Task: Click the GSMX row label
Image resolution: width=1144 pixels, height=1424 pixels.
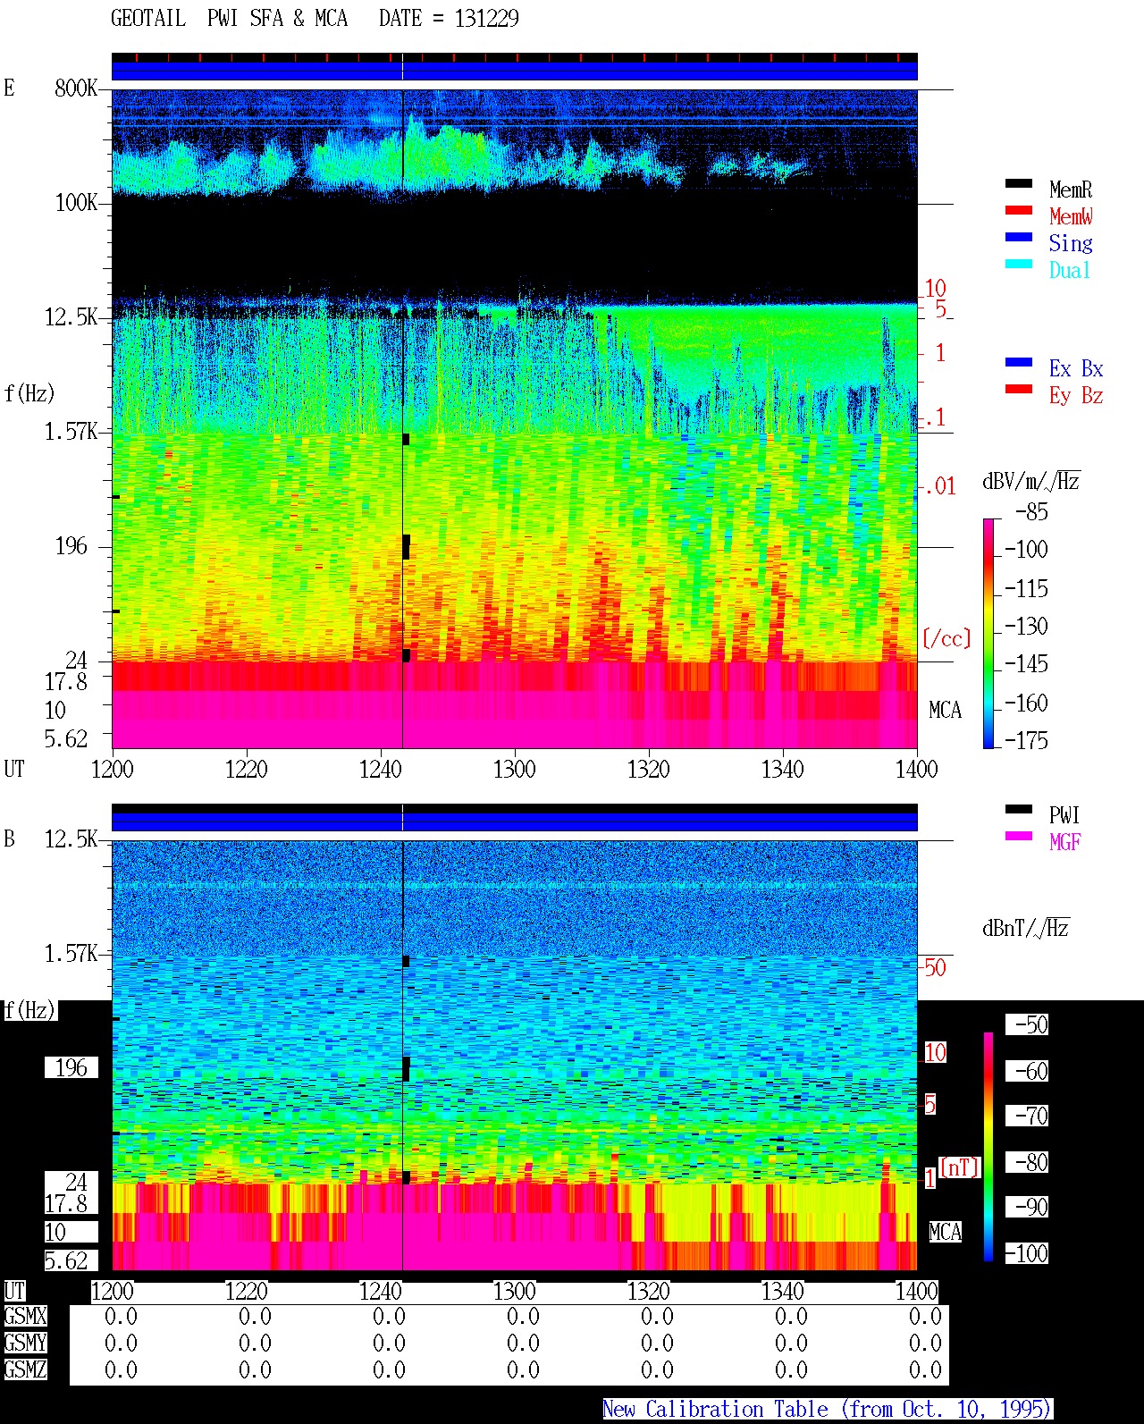Action: tap(25, 1317)
